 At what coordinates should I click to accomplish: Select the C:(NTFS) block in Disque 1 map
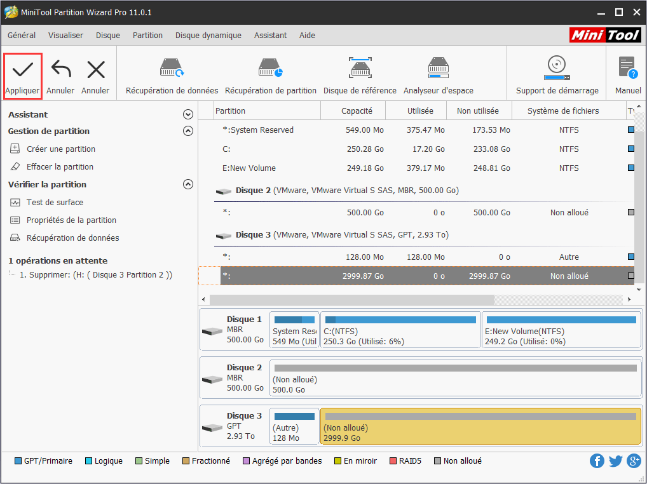pyautogui.click(x=400, y=330)
